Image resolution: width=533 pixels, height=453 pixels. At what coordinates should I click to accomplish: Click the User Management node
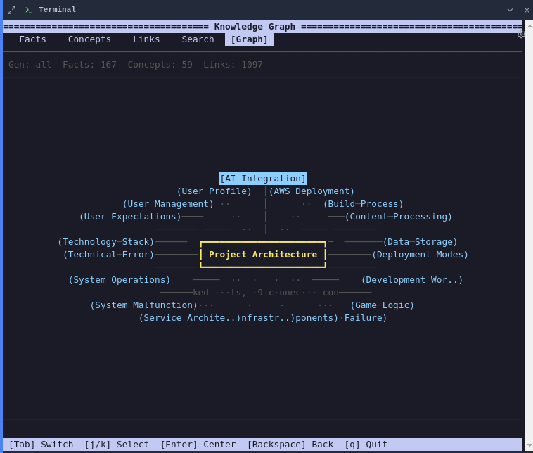(x=168, y=204)
